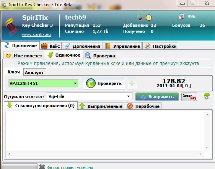Click the green plus add-key button
The image size is (215, 169).
tap(132, 83)
